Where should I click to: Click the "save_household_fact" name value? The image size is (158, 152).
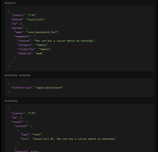[x=42, y=32]
